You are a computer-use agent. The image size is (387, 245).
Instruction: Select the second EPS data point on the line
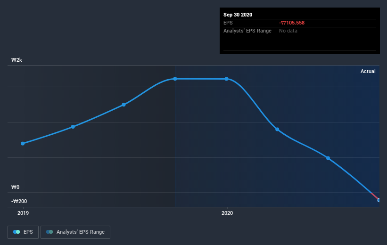click(x=73, y=127)
